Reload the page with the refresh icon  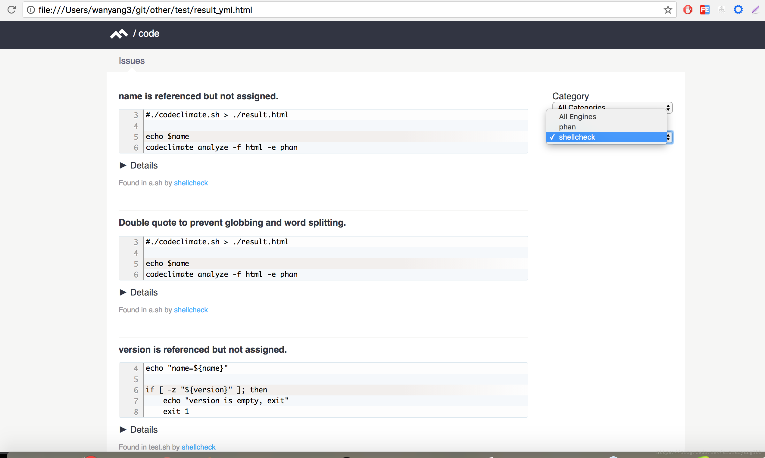(x=11, y=10)
